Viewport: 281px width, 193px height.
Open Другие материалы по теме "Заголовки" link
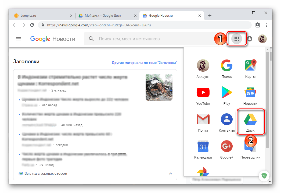[x=144, y=63]
